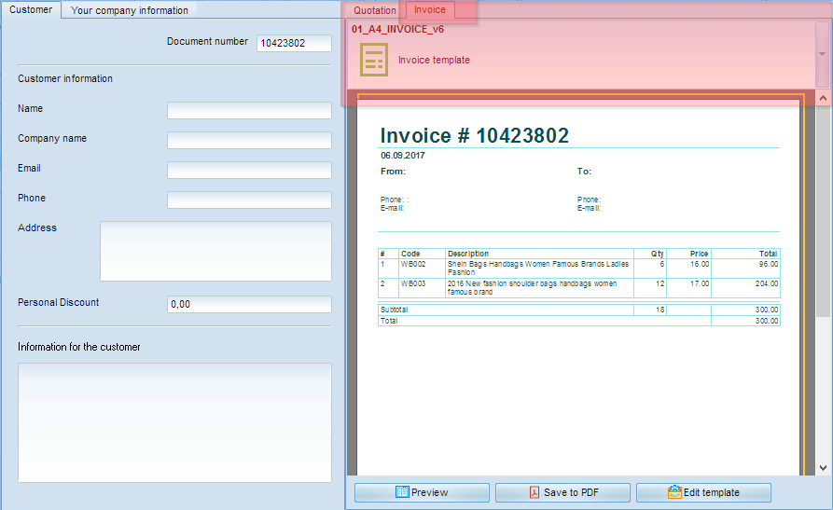Switch to the Quotation tab
The width and height of the screenshot is (833, 510).
coord(375,10)
